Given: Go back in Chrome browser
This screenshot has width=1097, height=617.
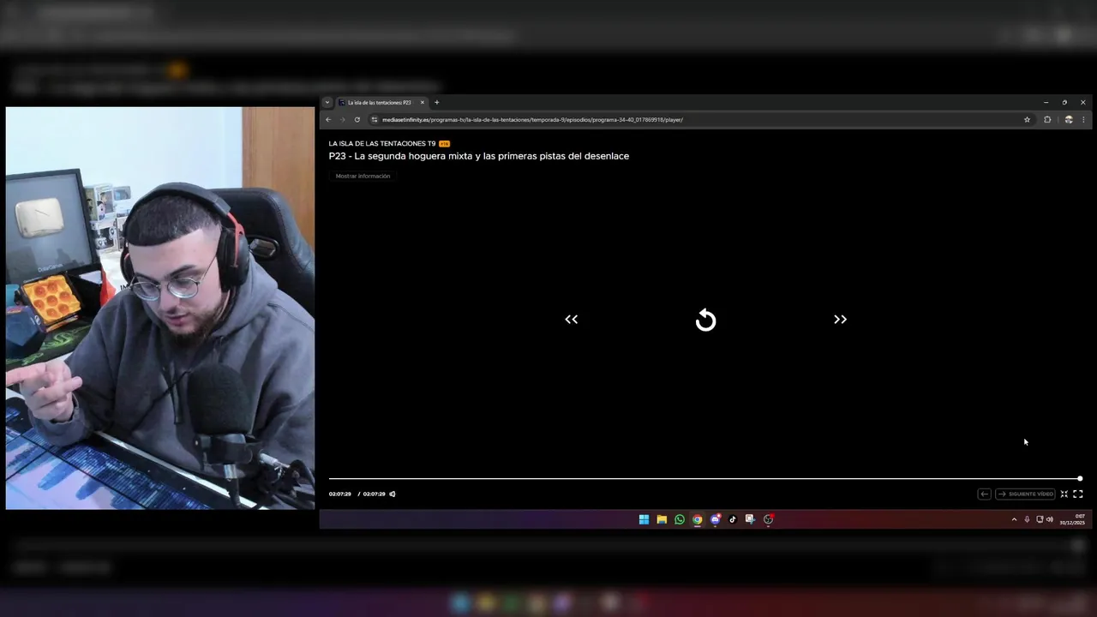Looking at the screenshot, I should point(328,120).
